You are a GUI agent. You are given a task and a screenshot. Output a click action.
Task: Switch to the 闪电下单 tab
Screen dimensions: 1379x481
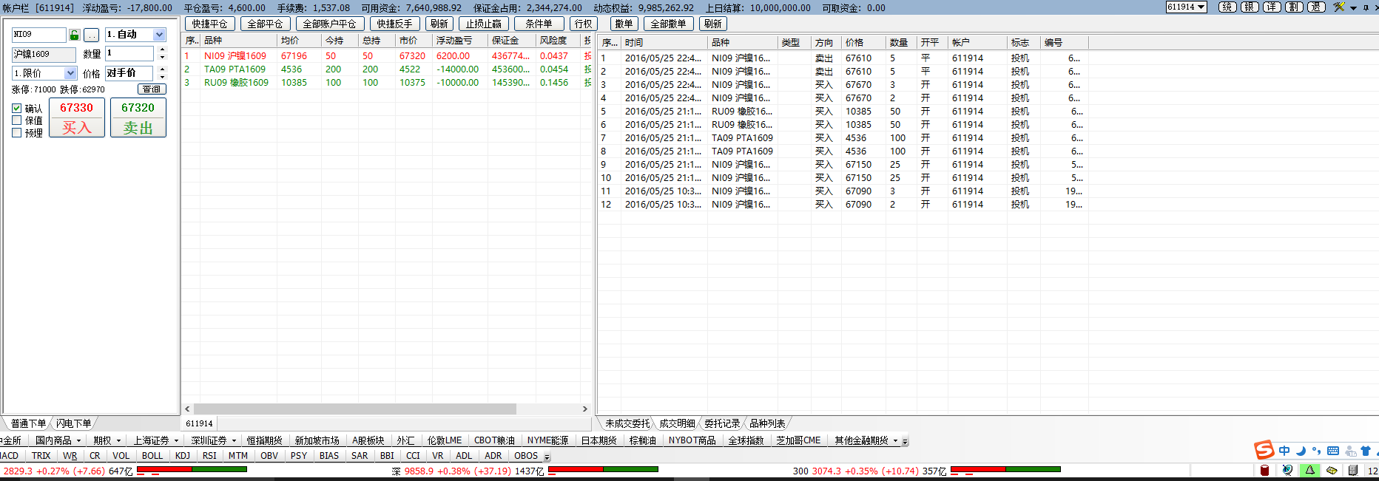point(73,423)
